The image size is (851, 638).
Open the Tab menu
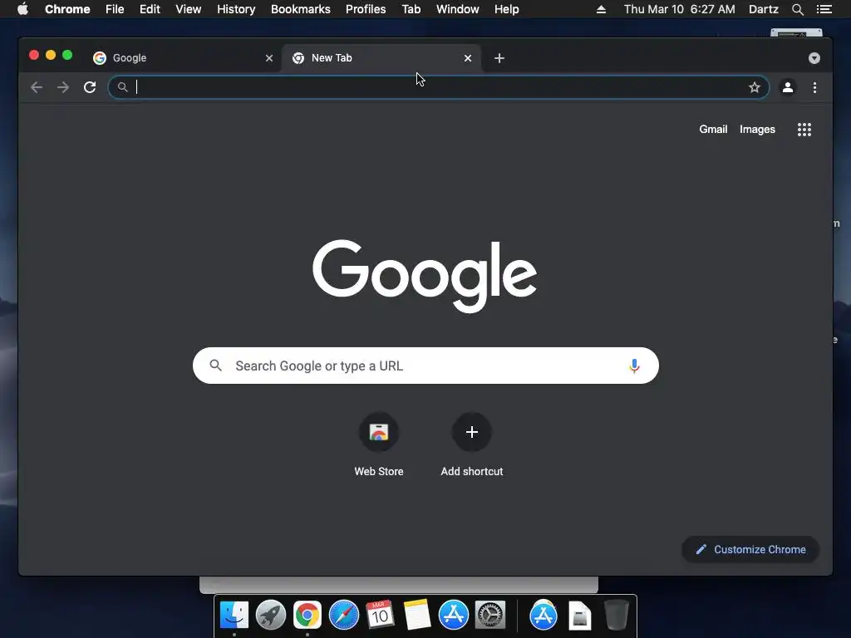[411, 9]
